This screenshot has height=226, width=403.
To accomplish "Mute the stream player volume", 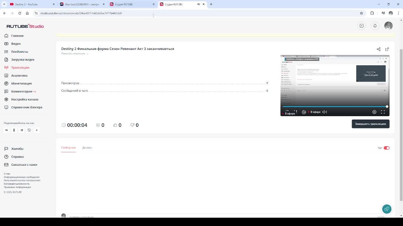I will [x=325, y=112].
